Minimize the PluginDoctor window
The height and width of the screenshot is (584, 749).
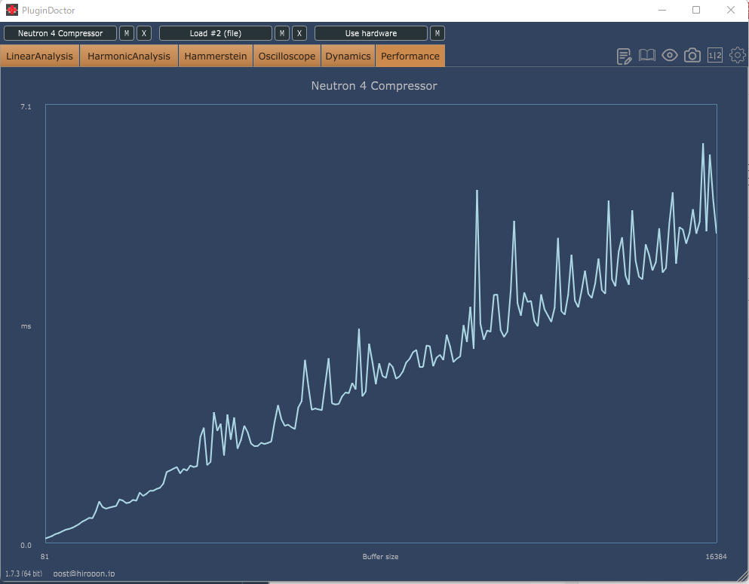[x=662, y=10]
